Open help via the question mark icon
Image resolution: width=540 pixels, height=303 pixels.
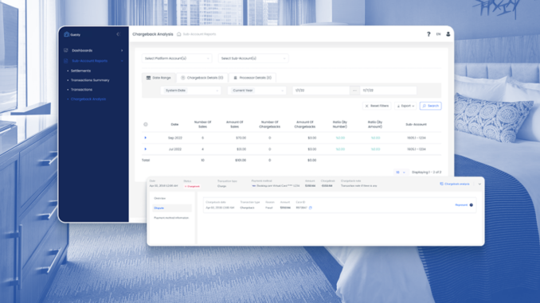pyautogui.click(x=428, y=34)
